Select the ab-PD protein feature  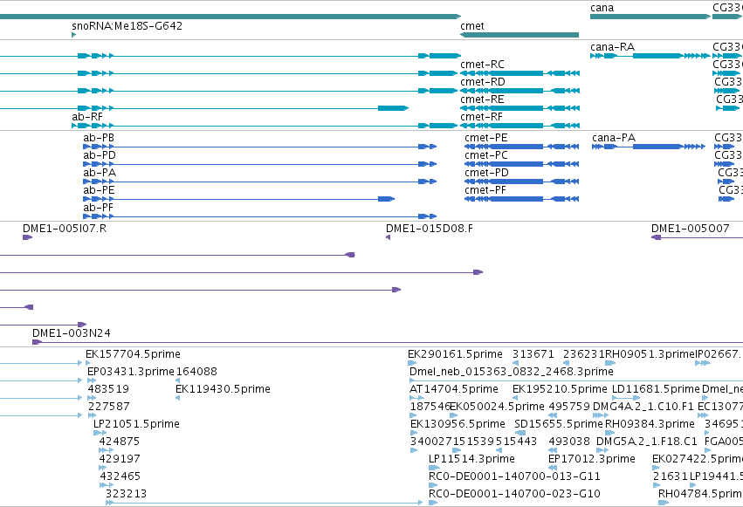pyautogui.click(x=259, y=164)
